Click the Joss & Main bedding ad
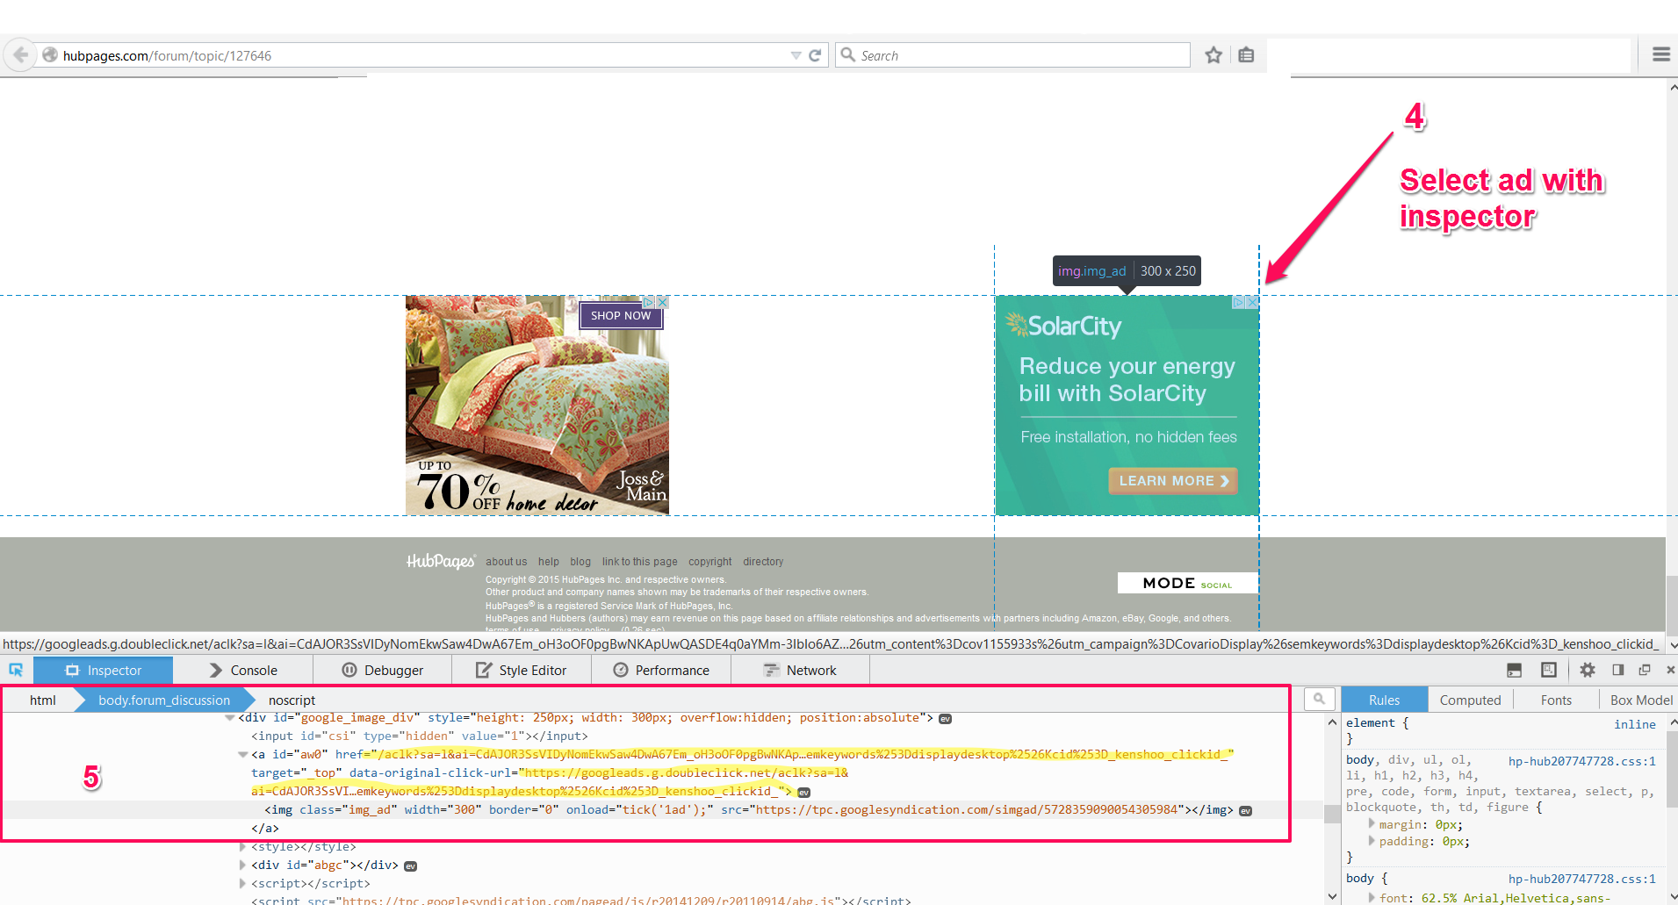The height and width of the screenshot is (905, 1678). 537,406
